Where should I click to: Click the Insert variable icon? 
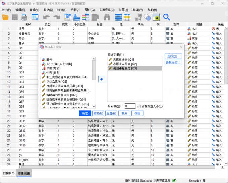(127, 17)
